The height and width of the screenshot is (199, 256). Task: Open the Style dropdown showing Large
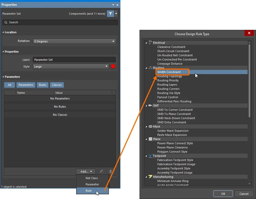pyautogui.click(x=71, y=67)
